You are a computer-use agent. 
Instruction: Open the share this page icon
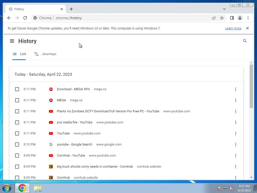coord(214,18)
